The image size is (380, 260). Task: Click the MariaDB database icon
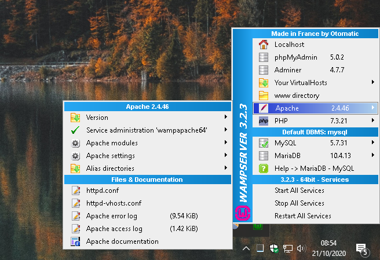coord(264,156)
